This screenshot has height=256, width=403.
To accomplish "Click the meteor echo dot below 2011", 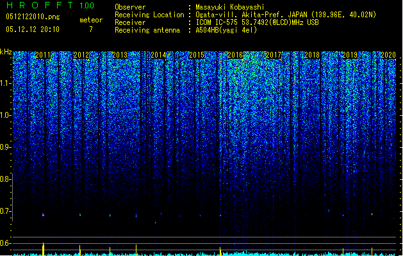I will click(43, 215).
